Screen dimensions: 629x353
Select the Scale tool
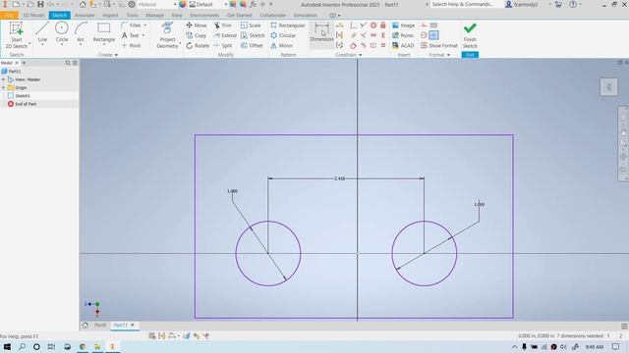click(x=252, y=25)
